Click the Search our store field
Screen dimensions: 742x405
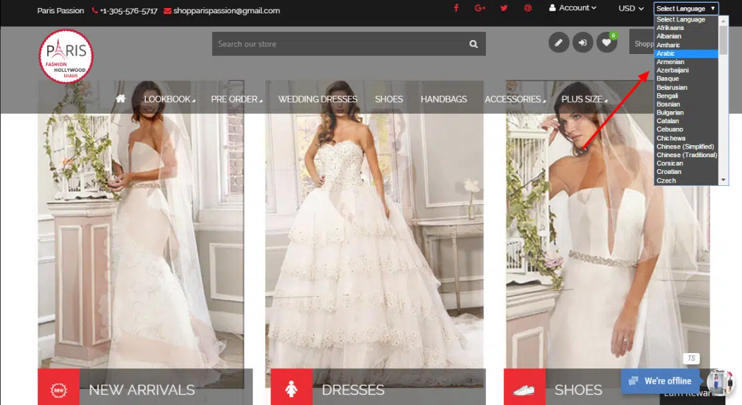[x=337, y=44]
